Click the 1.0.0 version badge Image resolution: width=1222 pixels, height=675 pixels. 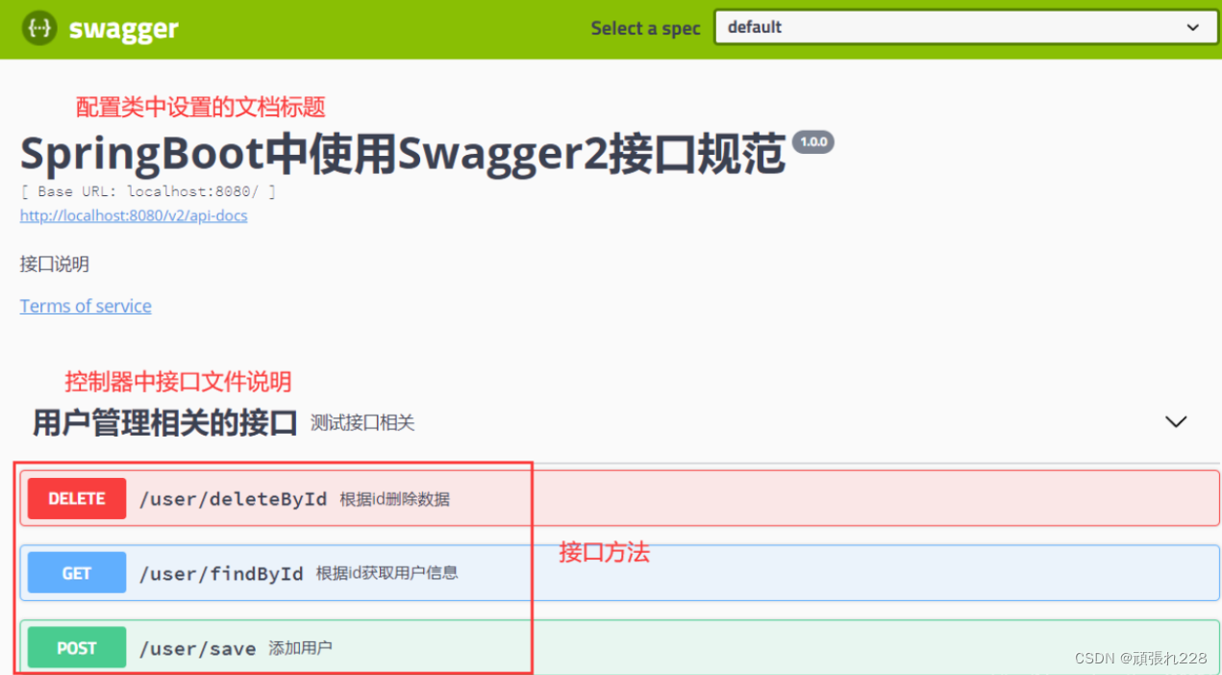[x=813, y=142]
